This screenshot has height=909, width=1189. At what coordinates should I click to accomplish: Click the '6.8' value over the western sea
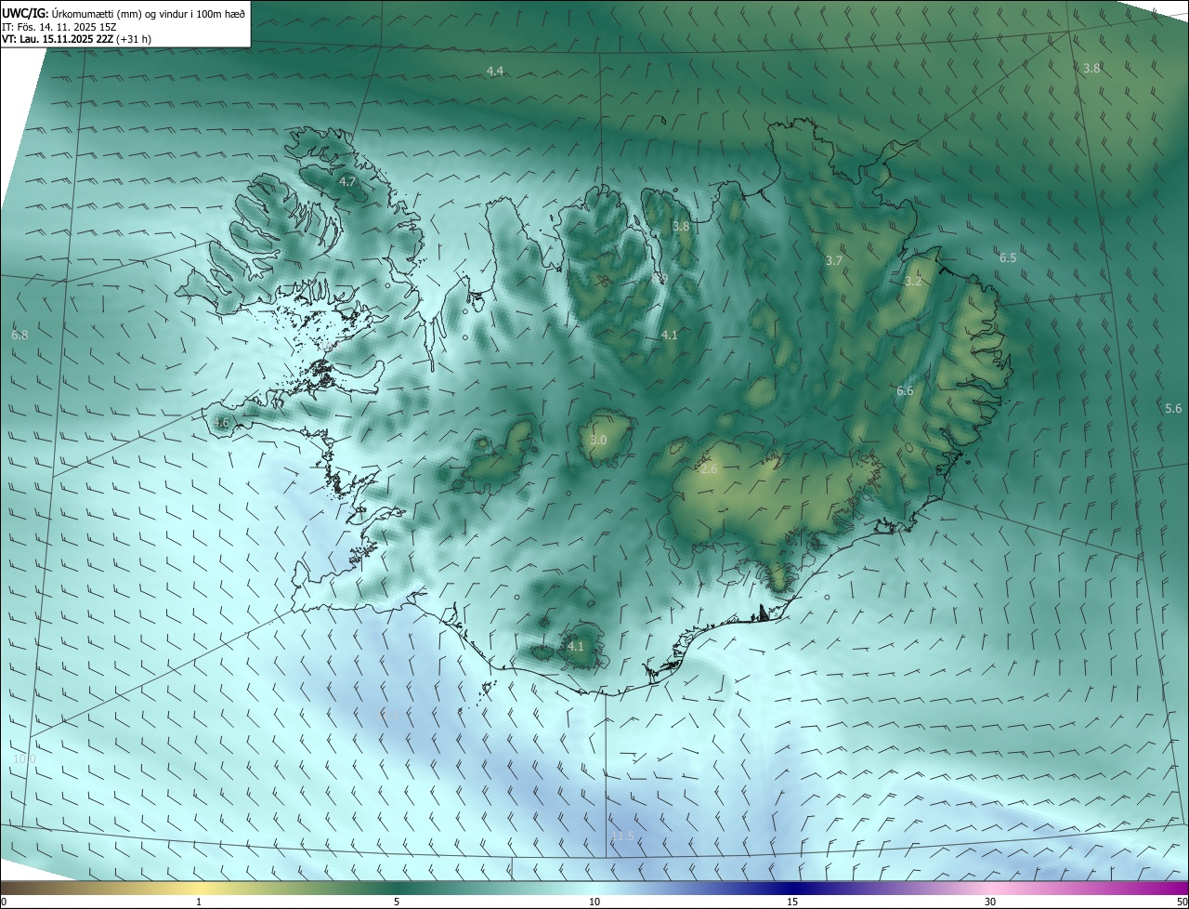click(x=20, y=335)
